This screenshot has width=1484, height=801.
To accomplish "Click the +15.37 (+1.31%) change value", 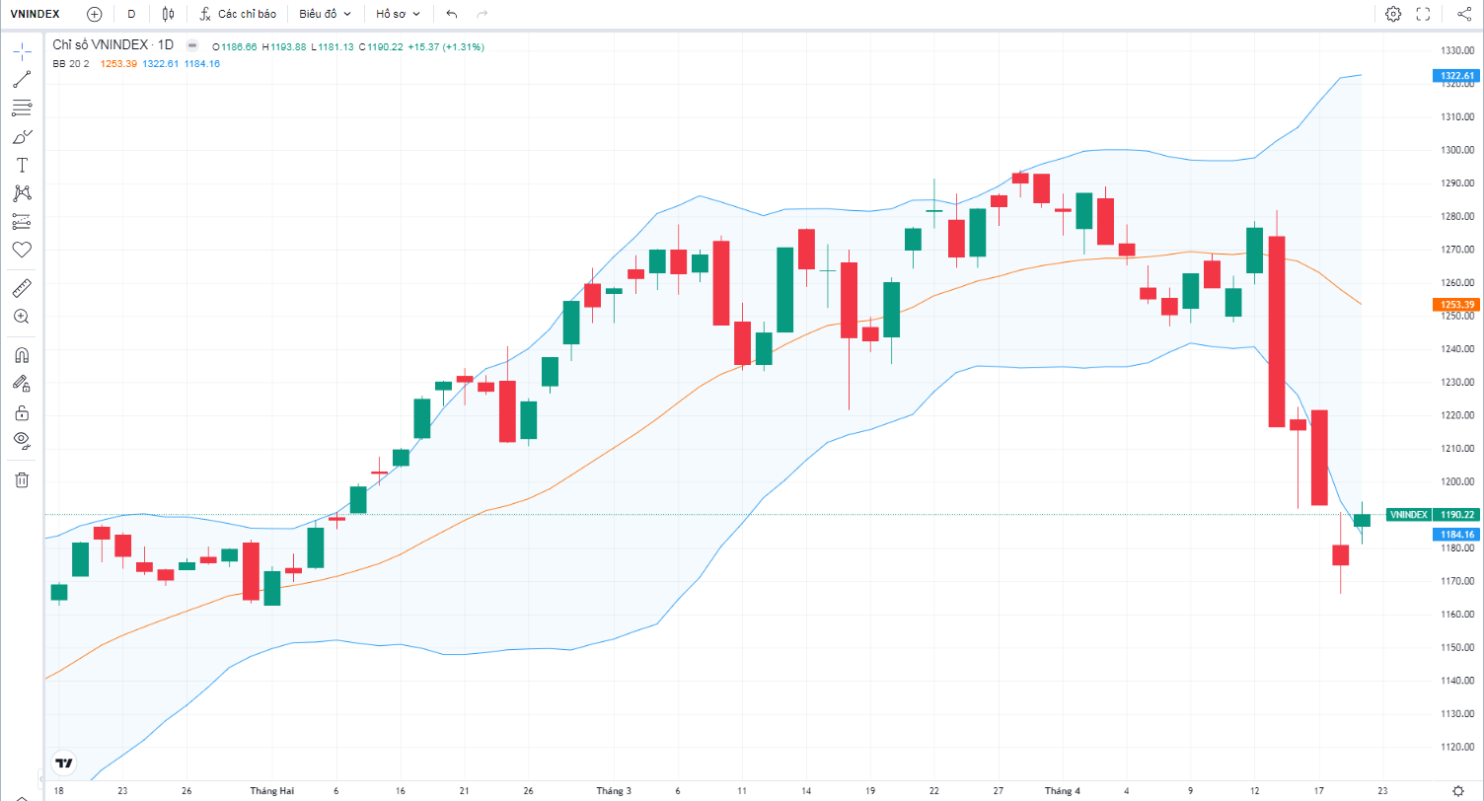I will [x=446, y=46].
